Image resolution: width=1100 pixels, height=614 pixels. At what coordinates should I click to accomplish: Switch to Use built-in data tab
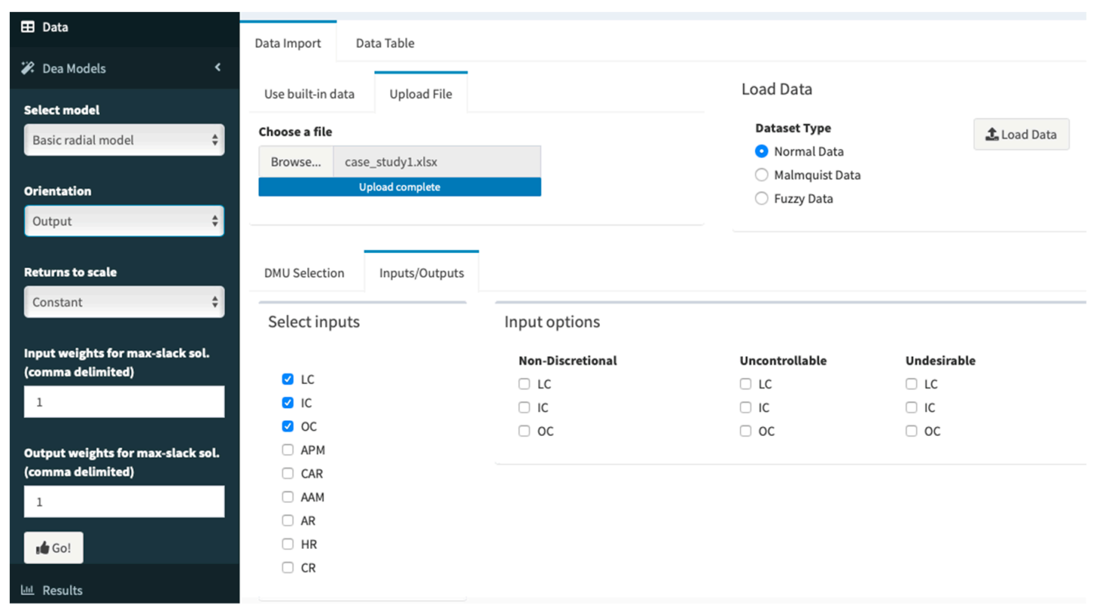(309, 94)
